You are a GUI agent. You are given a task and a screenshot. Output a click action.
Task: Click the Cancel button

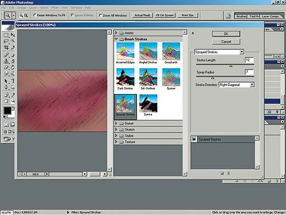pos(226,41)
